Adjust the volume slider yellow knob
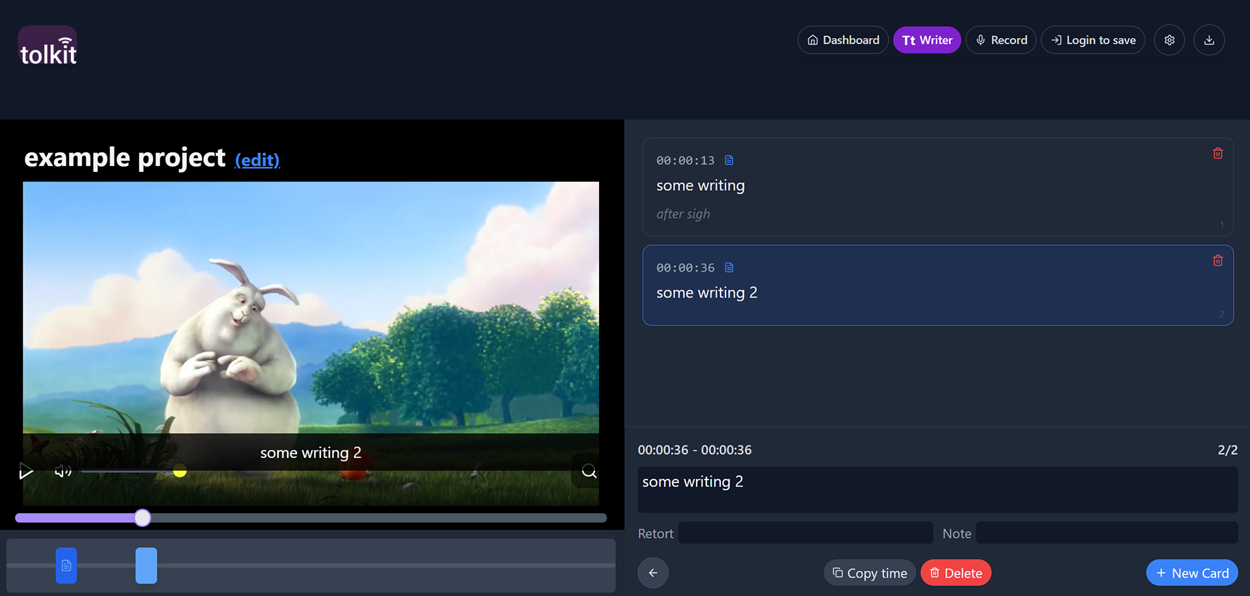This screenshot has width=1250, height=596. point(180,471)
